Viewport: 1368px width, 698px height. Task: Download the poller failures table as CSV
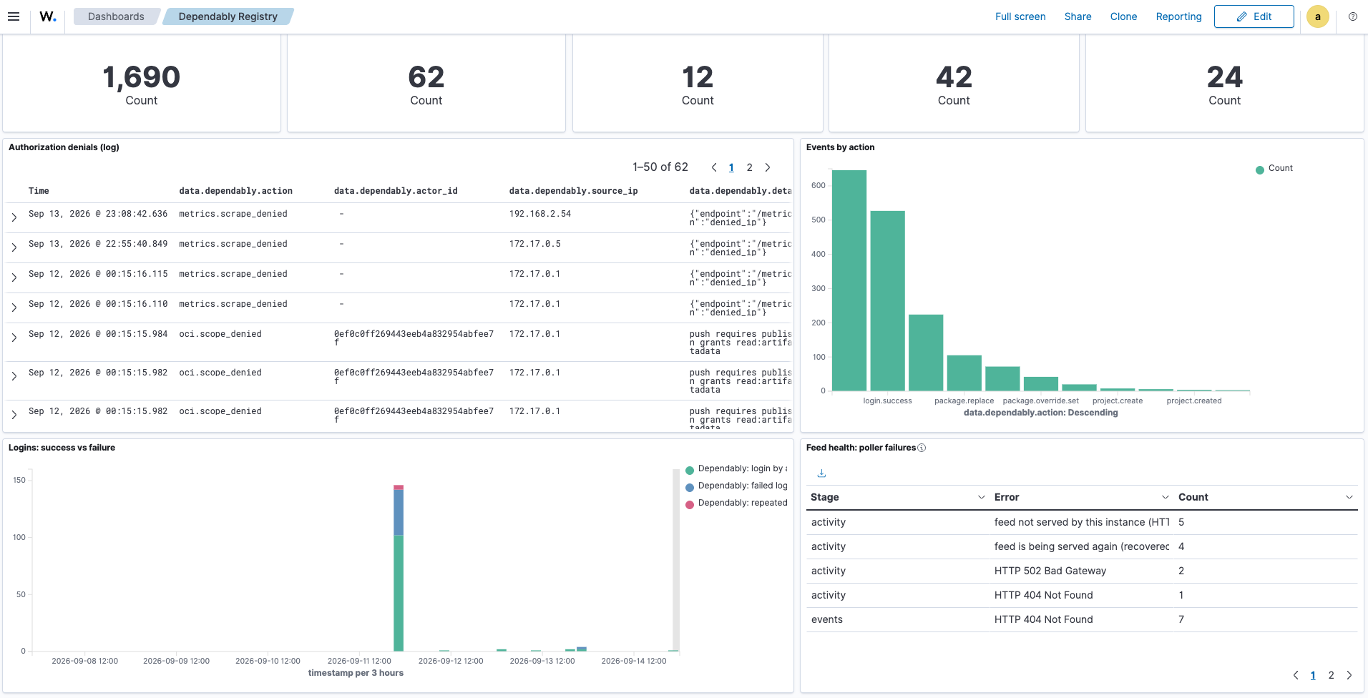click(821, 473)
